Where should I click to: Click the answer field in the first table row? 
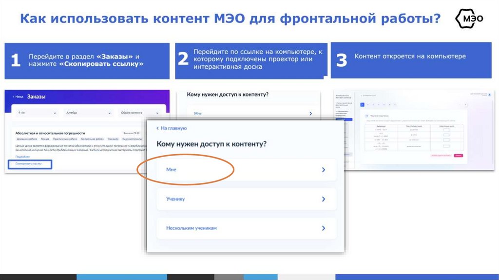tap(446, 130)
